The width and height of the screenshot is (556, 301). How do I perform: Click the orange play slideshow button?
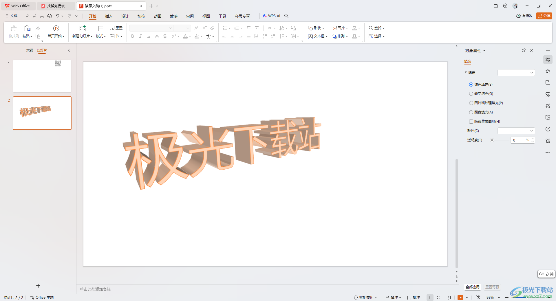pos(460,298)
